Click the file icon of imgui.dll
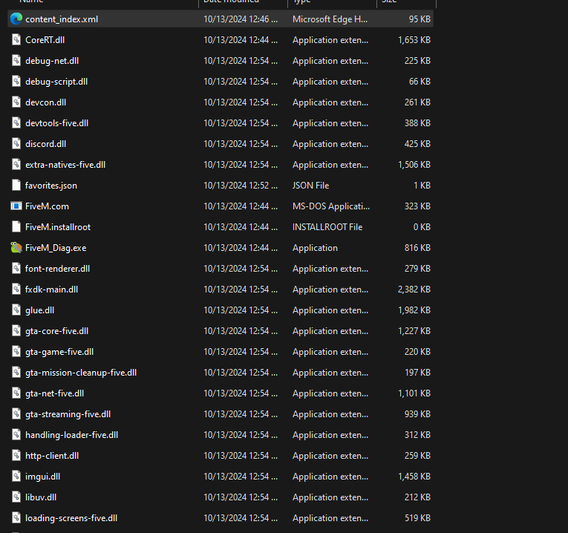Image resolution: width=568 pixels, height=533 pixels. coord(16,476)
